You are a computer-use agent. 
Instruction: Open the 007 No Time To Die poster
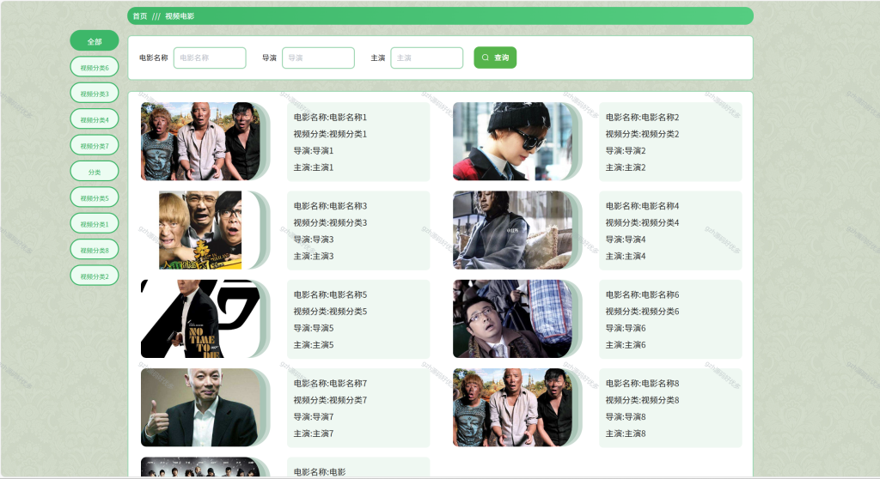200,318
